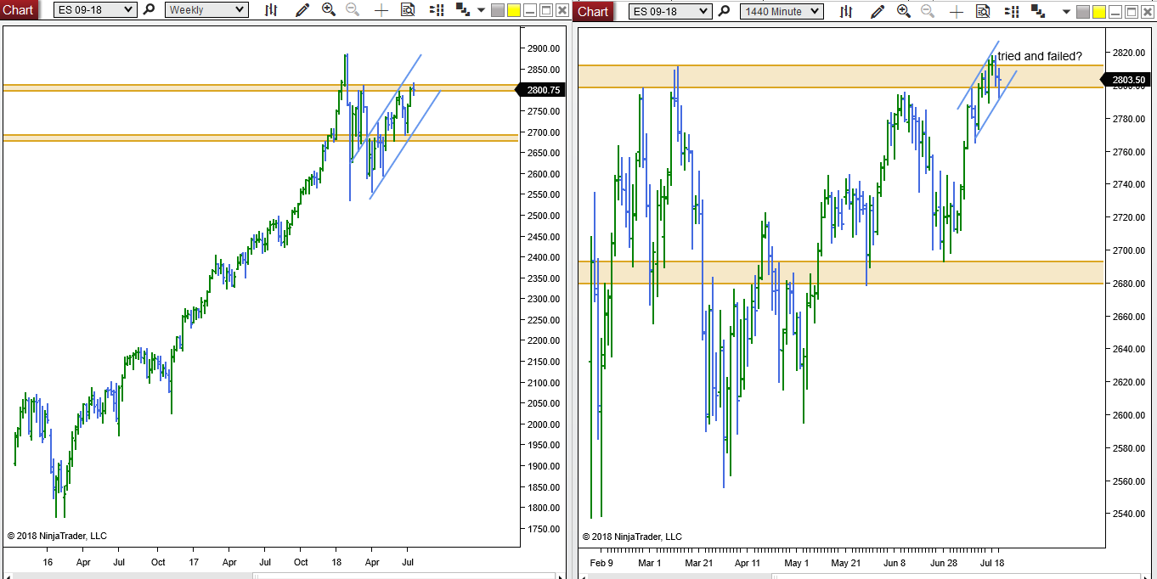The width and height of the screenshot is (1157, 579).
Task: Click yellow interval link swatch in 1440 Minute chart
Action: [x=1099, y=12]
